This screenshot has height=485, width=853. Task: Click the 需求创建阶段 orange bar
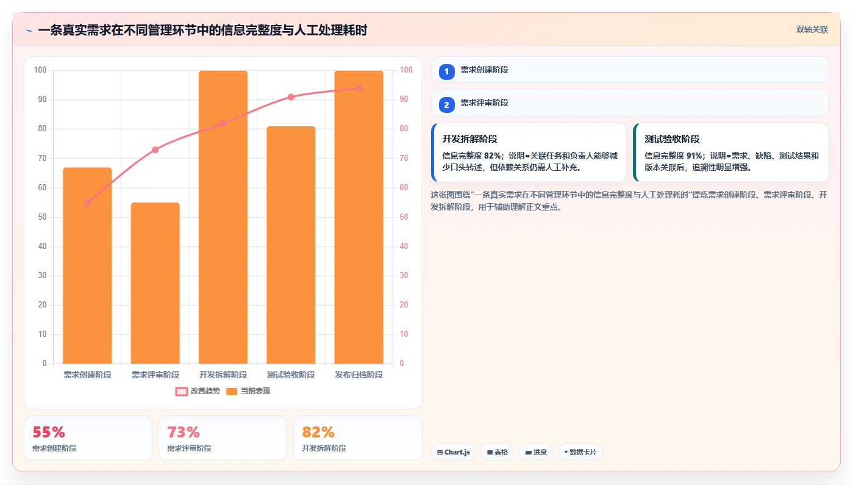(87, 265)
